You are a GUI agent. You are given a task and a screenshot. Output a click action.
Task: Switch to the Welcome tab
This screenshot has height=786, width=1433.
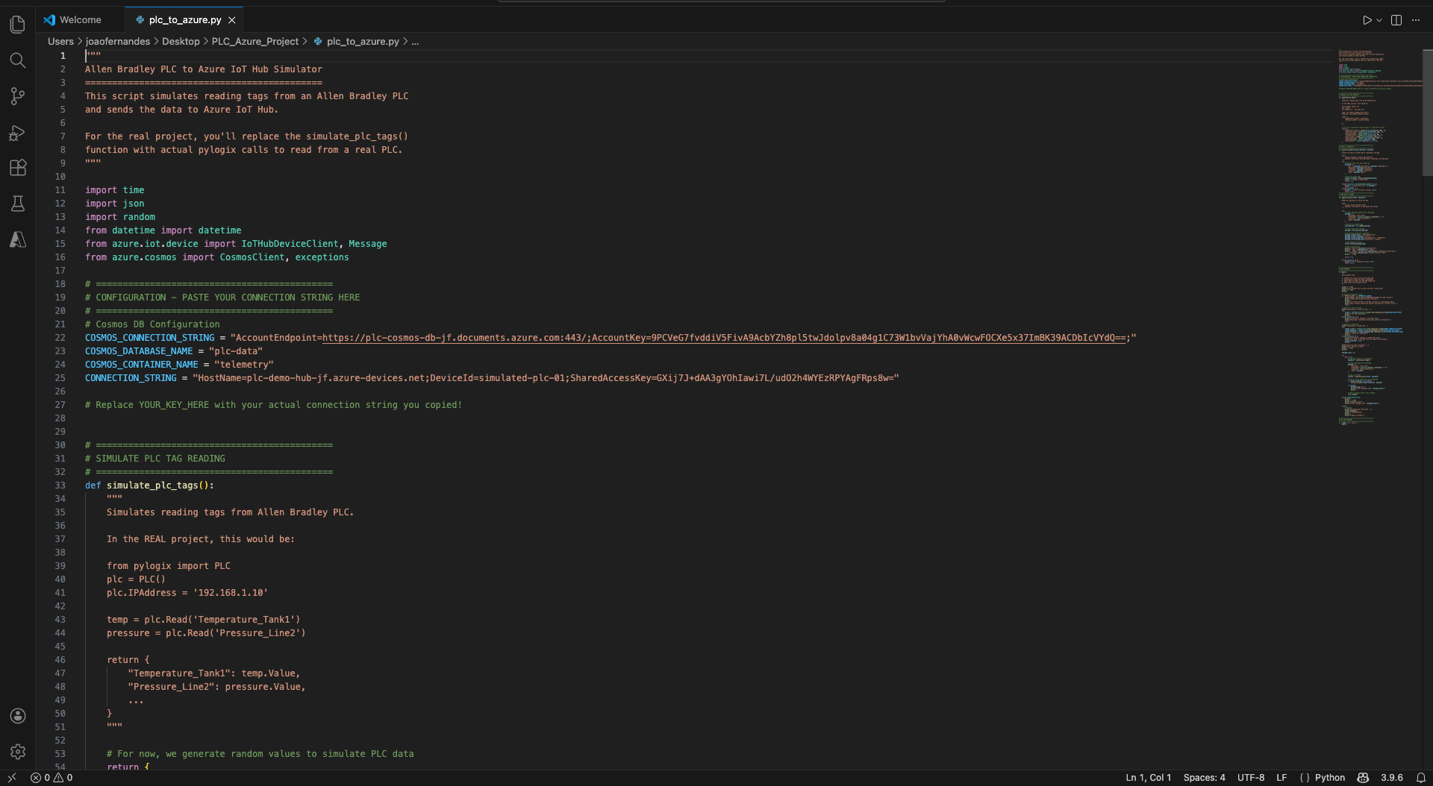pos(80,20)
